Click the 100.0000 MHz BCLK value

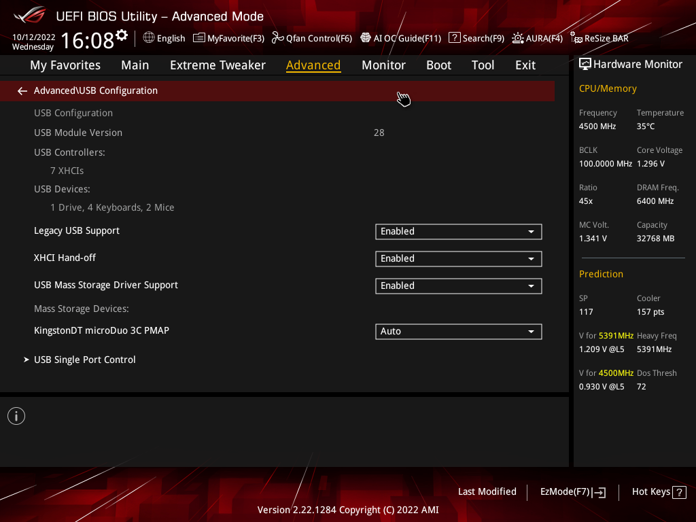(606, 164)
